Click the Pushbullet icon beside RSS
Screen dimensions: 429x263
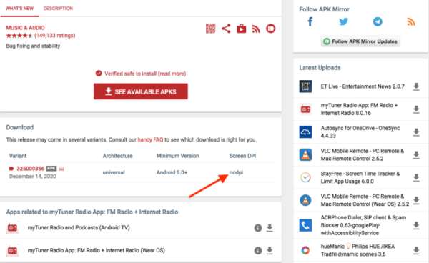pyautogui.click(x=270, y=29)
